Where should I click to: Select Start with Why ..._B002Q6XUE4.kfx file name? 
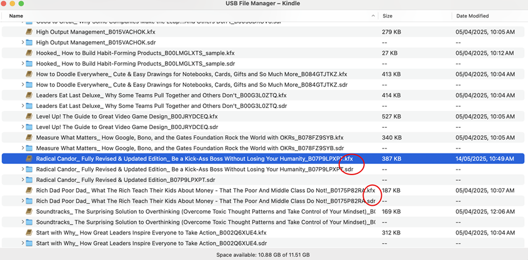coord(151,233)
